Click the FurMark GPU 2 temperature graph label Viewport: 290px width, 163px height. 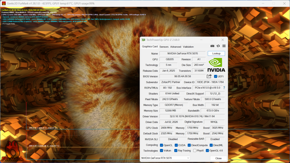point(43,128)
